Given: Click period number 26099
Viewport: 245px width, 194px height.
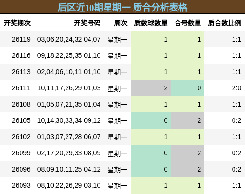Looking at the screenshot, I should coord(21,153).
